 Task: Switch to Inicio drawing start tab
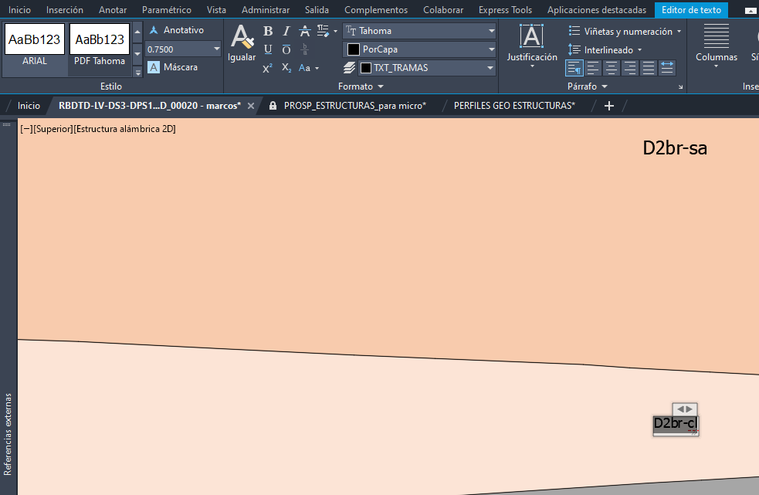tap(29, 106)
